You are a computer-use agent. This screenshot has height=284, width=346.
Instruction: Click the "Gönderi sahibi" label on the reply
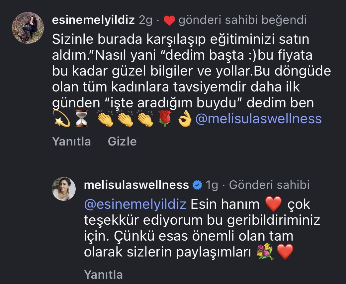(x=269, y=185)
